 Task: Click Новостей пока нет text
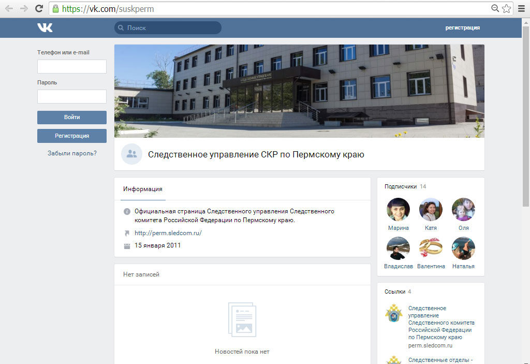(x=242, y=352)
